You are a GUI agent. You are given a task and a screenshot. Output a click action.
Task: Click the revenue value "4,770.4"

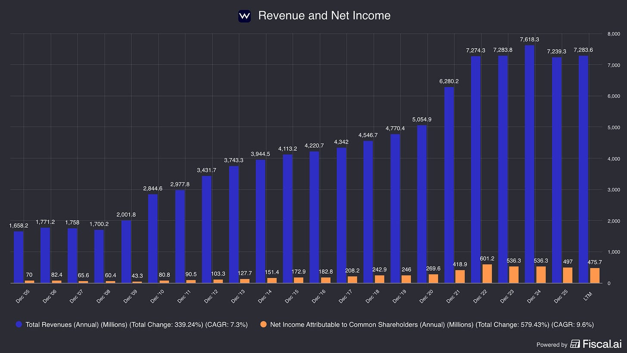point(395,128)
